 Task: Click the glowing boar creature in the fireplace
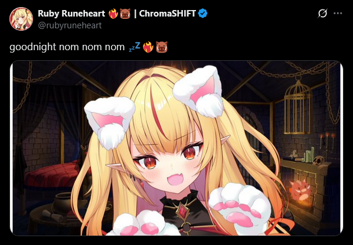tap(300, 190)
